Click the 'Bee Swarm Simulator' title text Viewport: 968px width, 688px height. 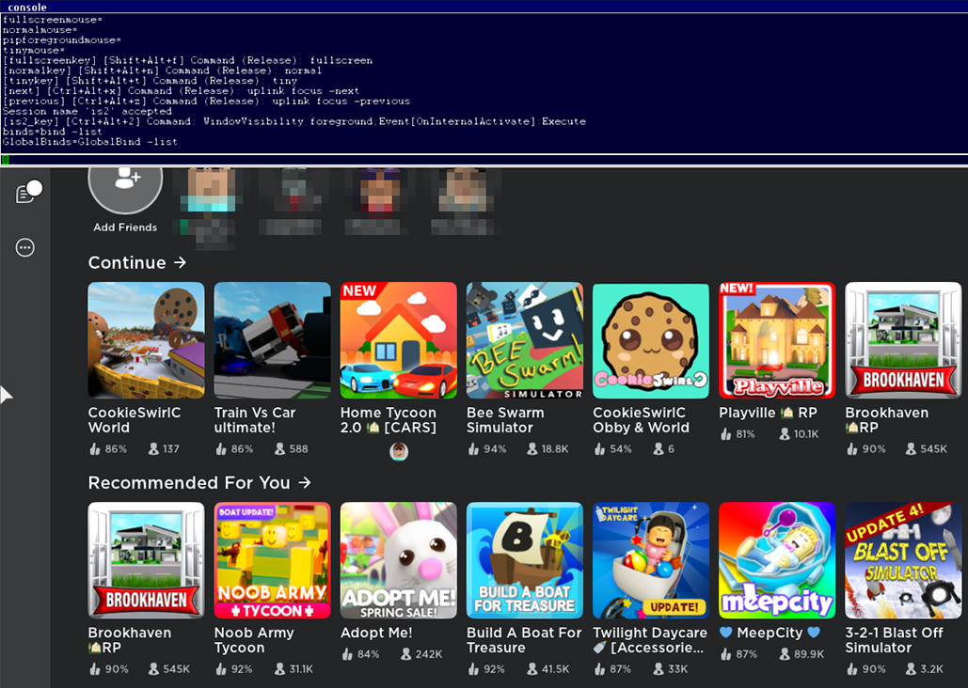505,420
